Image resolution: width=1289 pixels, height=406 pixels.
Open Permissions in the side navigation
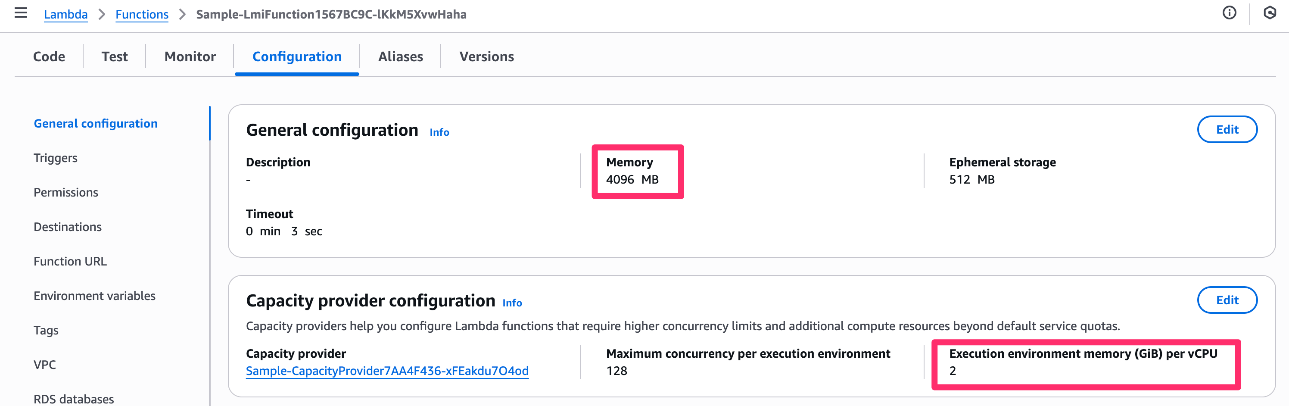(x=65, y=193)
